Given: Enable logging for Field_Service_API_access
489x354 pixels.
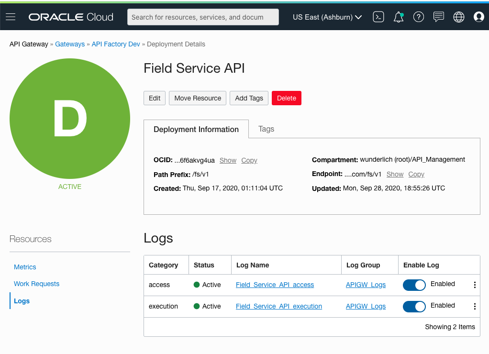Looking at the screenshot, I should pos(414,285).
